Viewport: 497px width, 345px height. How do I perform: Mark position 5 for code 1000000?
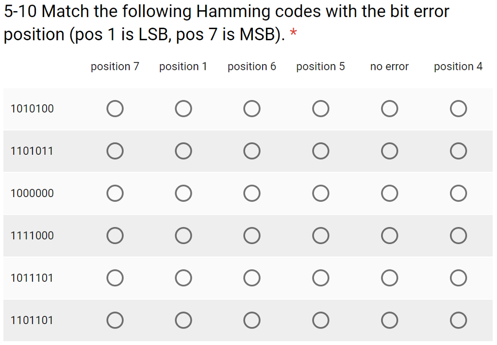(x=320, y=193)
